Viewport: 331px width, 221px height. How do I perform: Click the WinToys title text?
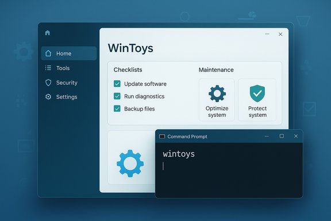tap(130, 48)
